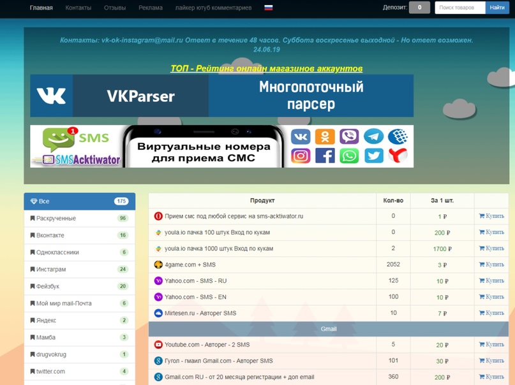Click Купить for Гугол гмаил Gmail.com row

(491, 360)
